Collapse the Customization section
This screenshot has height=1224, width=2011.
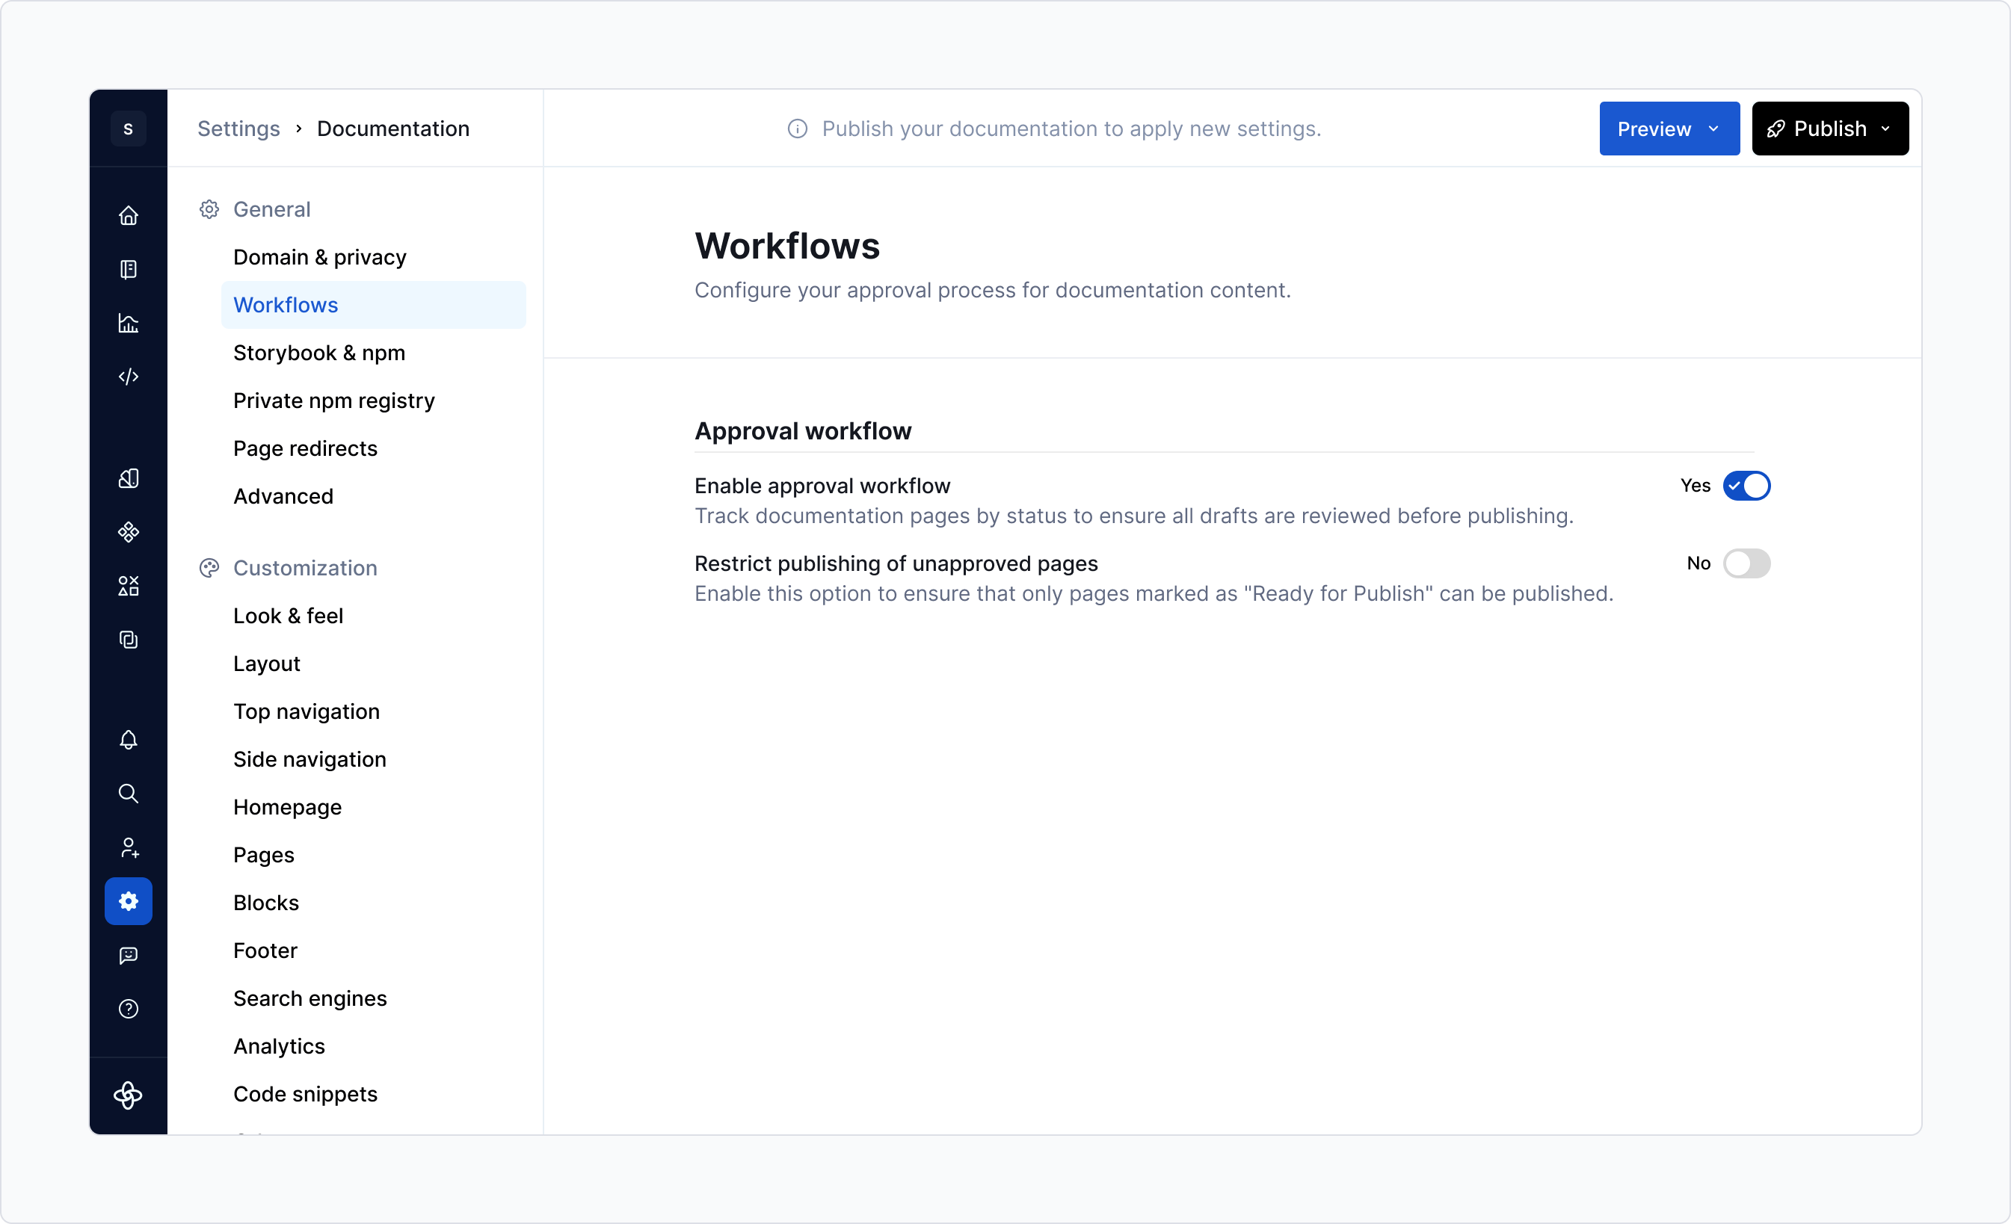pyautogui.click(x=304, y=568)
